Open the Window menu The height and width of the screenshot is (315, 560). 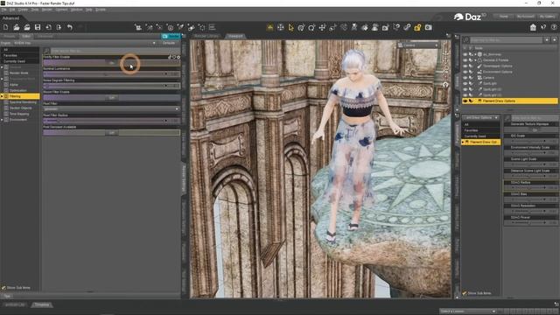(76, 10)
